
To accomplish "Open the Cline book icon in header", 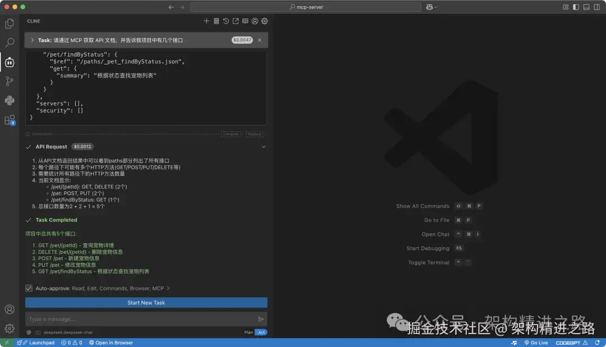I will click(245, 21).
